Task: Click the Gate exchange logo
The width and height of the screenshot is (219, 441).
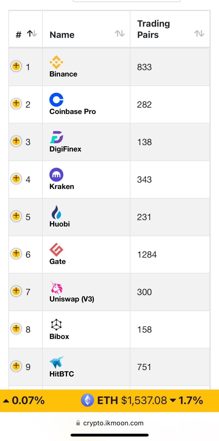Action: point(56,249)
